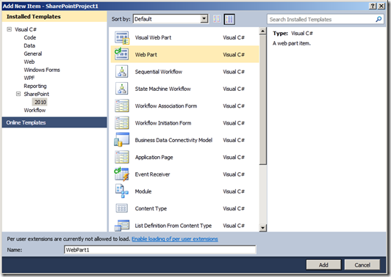Close the Add New Item dialog
Image resolution: width=391 pixels, height=277 pixels.
(381, 6)
